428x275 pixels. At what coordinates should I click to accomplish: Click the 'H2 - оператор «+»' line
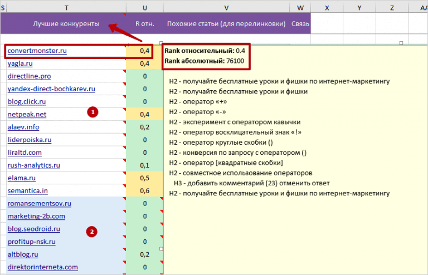(x=198, y=102)
